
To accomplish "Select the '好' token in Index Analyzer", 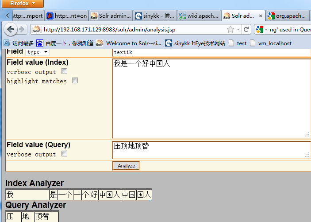I will 94,195.
